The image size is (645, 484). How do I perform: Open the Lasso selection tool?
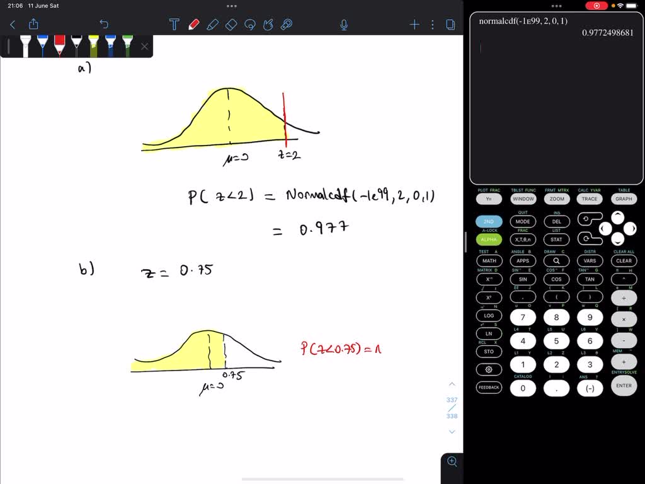[x=249, y=24]
